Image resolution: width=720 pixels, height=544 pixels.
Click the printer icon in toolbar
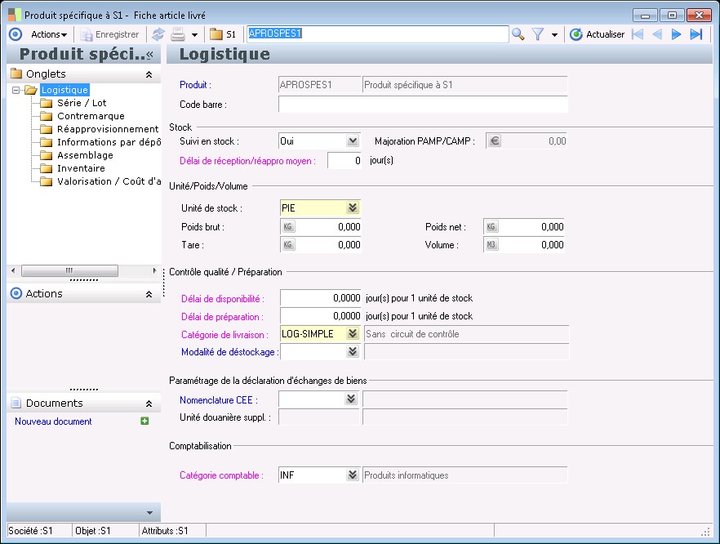(177, 34)
